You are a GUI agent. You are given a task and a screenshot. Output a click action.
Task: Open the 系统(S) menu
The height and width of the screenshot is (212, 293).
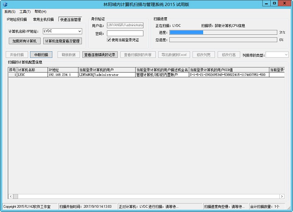tap(10, 11)
